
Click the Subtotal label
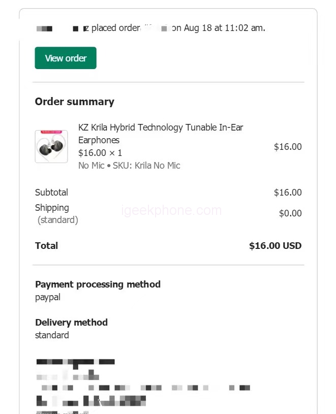pyautogui.click(x=51, y=193)
